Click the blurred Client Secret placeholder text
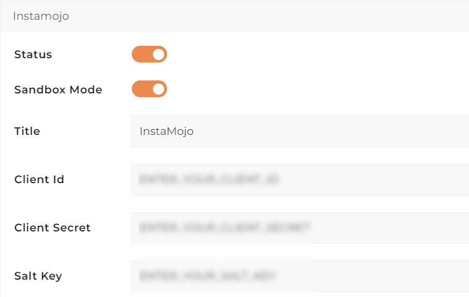 [225, 228]
